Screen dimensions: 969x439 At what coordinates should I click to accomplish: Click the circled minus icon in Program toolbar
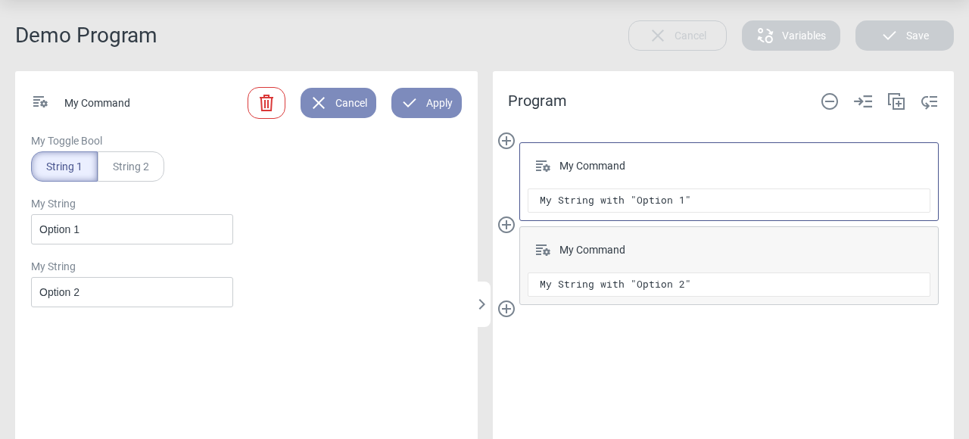pos(830,101)
